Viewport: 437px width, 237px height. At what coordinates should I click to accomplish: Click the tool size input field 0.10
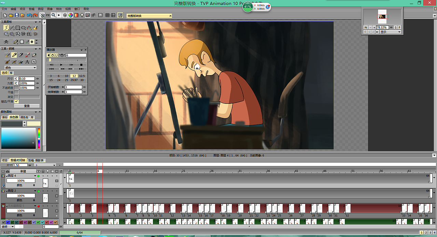27,79
